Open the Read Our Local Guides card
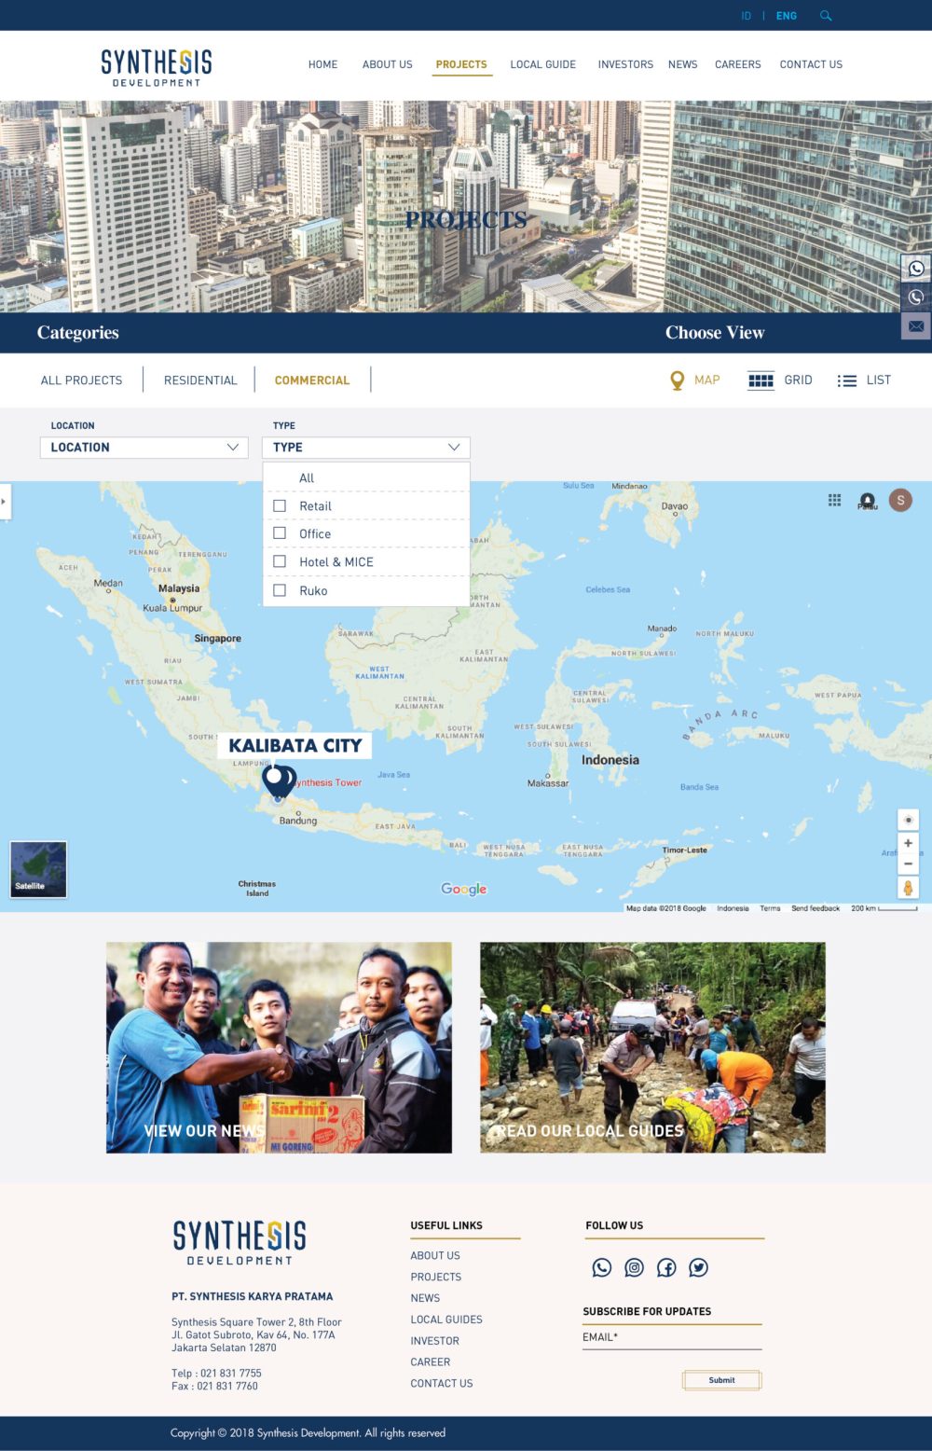932x1451 pixels. (x=652, y=1047)
